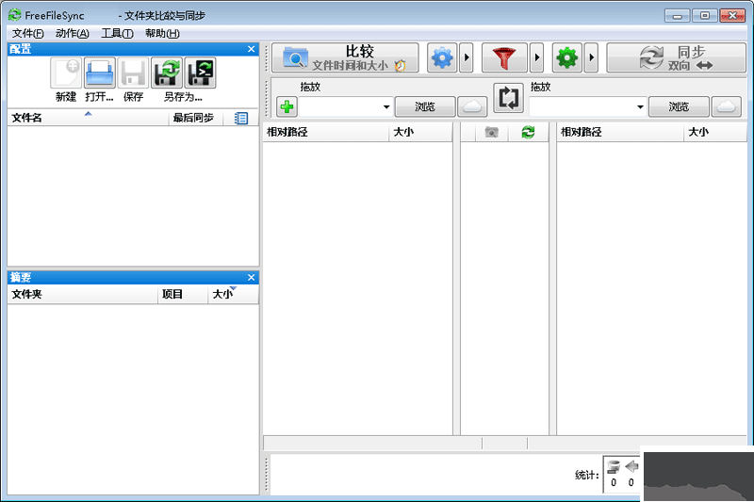The height and width of the screenshot is (502, 754).
Task: Expand the right folder path dropdown
Action: tap(640, 107)
